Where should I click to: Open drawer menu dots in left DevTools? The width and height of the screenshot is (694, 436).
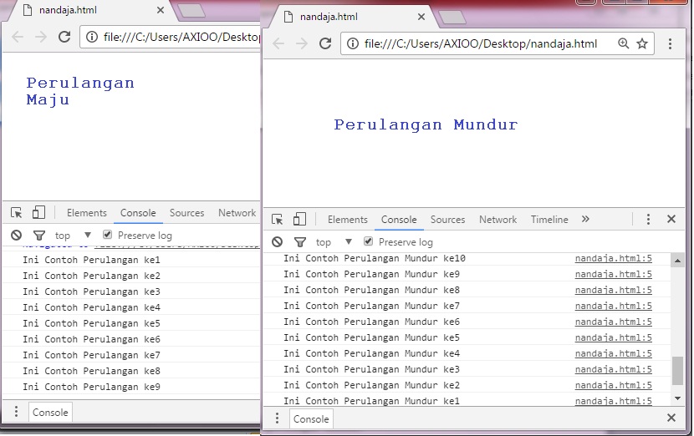[16, 412]
